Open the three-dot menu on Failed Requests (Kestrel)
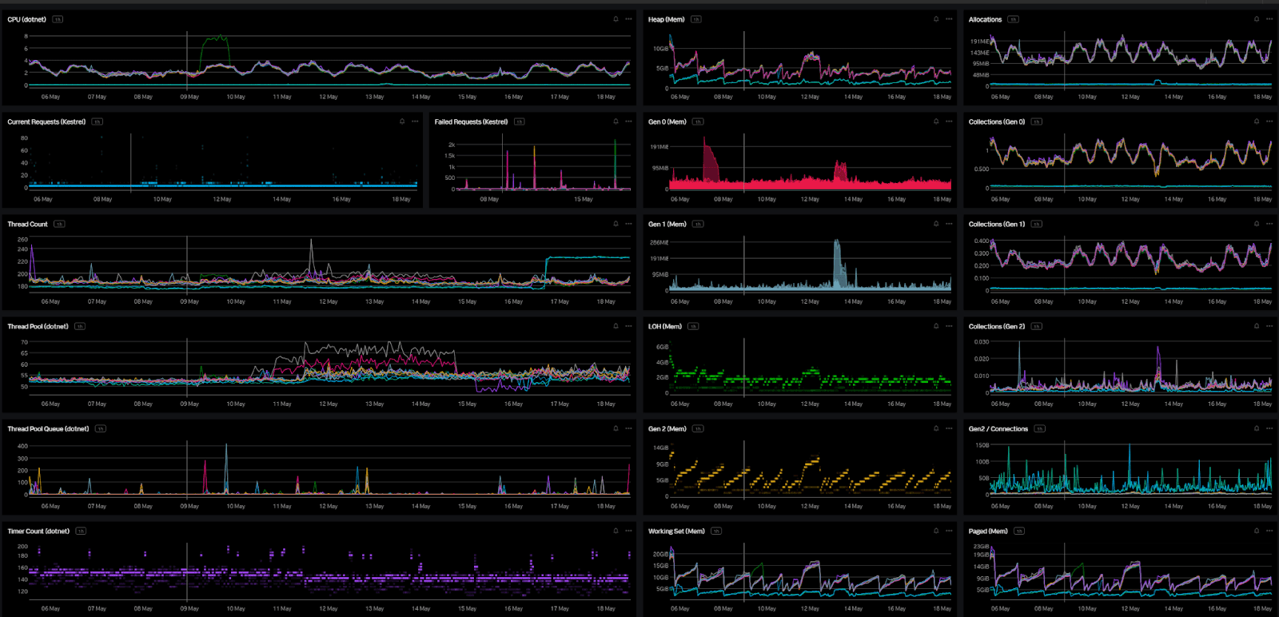The image size is (1279, 617). [628, 121]
